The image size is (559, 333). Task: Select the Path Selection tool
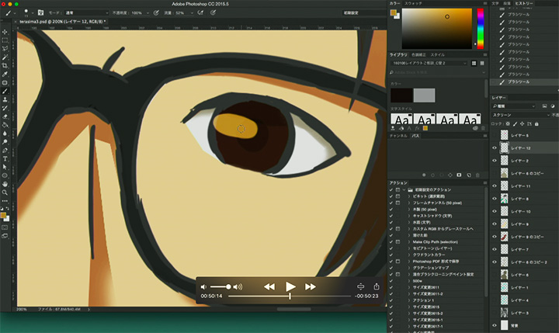coord(5,167)
